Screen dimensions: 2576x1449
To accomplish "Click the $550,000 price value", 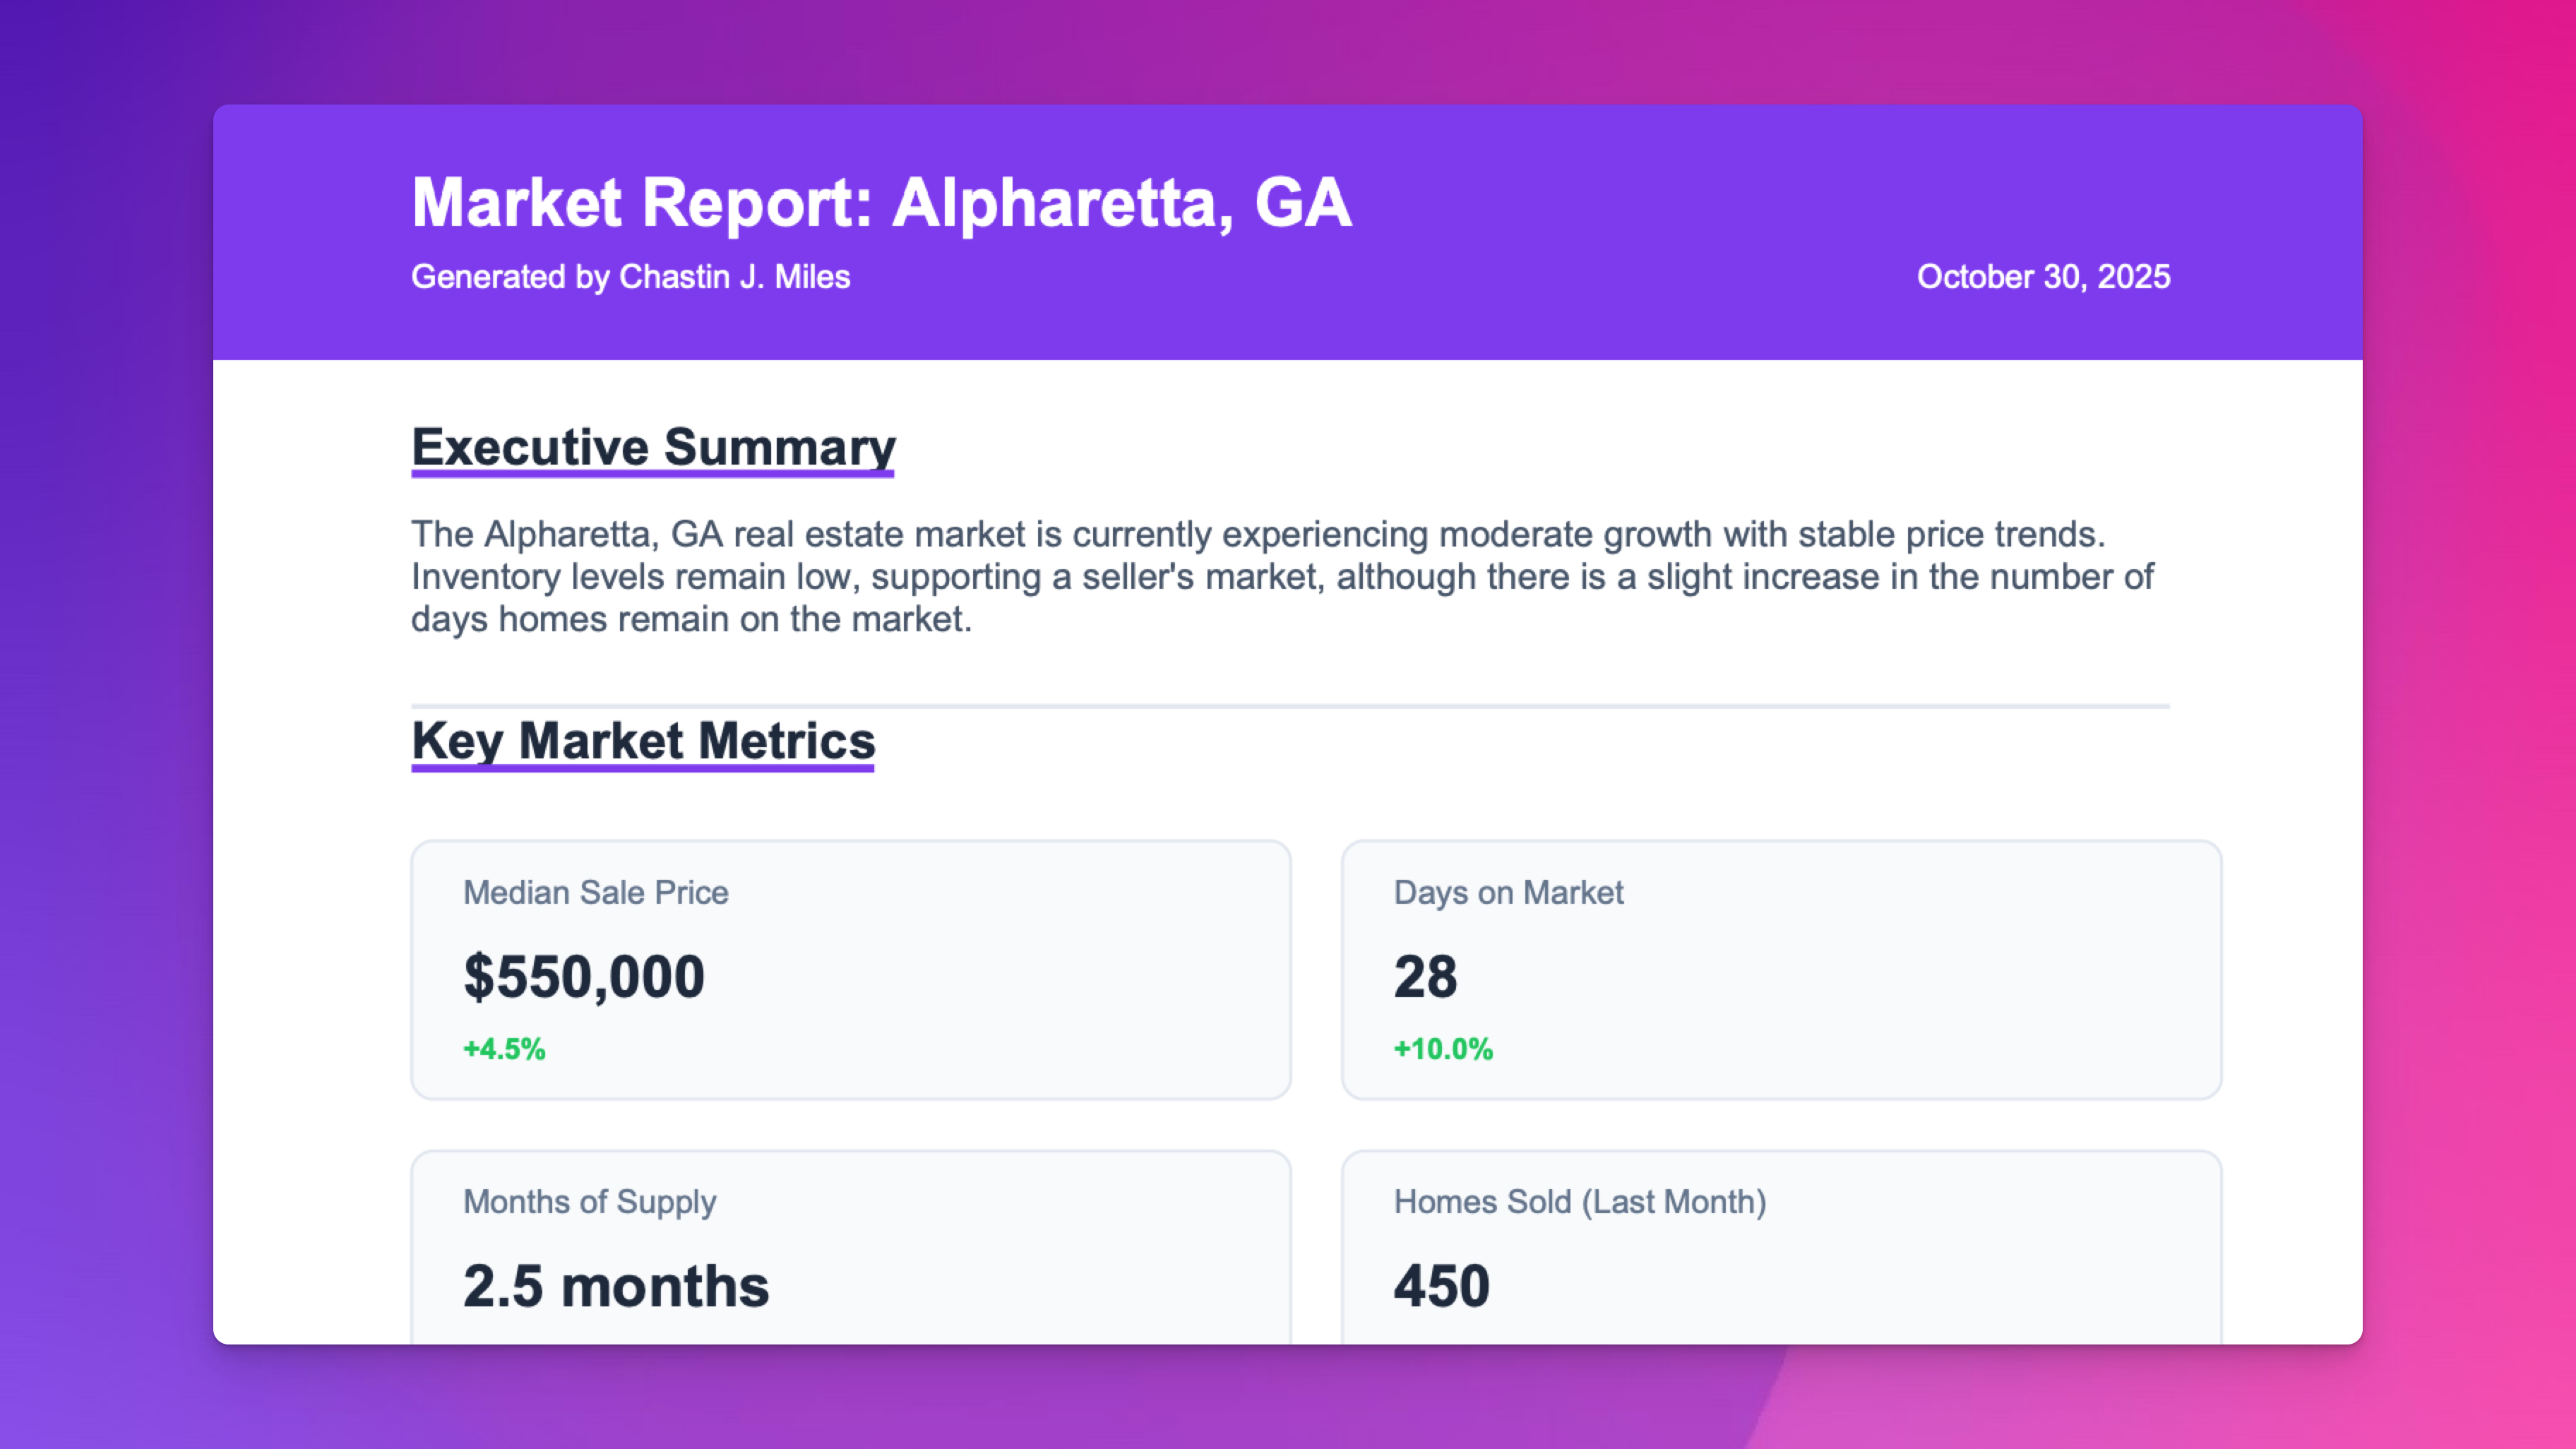I will pyautogui.click(x=584, y=976).
